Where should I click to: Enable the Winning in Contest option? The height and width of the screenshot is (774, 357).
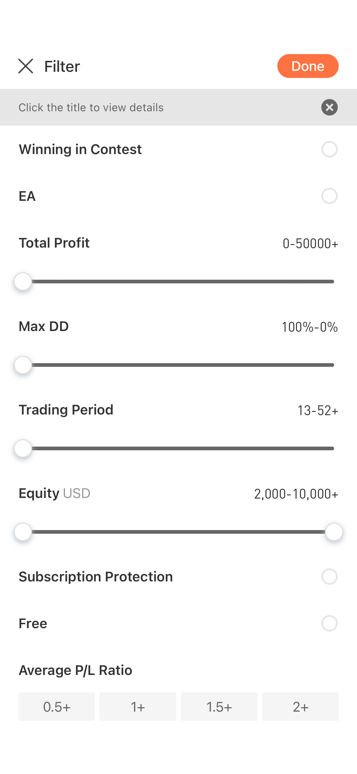329,149
